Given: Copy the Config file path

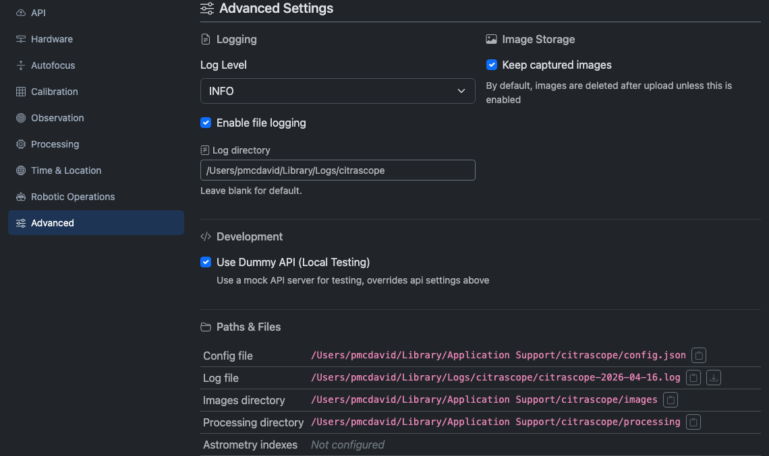Looking at the screenshot, I should 698,355.
